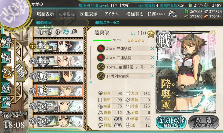Click the 14号対空電探 radar icon

(x=101, y=76)
